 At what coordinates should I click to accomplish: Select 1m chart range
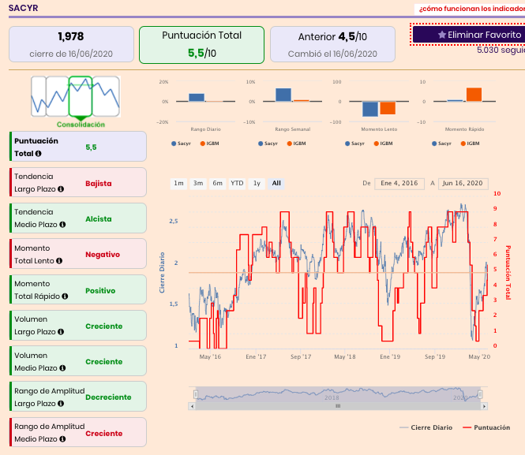178,184
